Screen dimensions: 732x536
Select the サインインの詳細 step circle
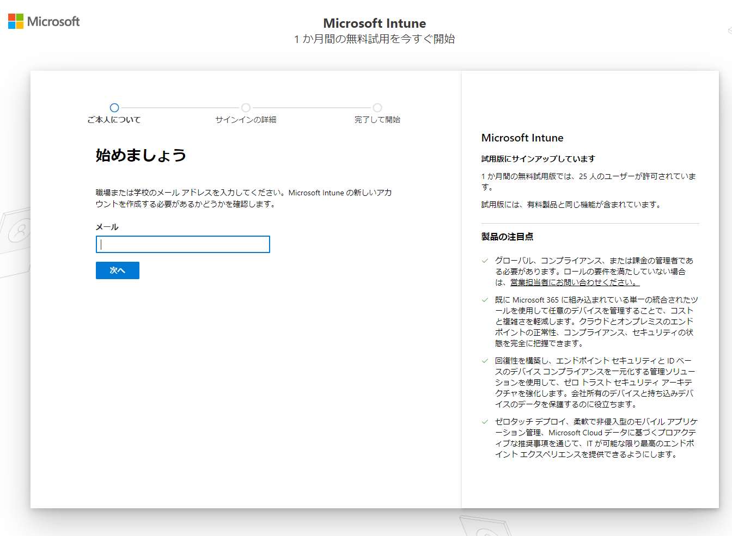pyautogui.click(x=246, y=108)
